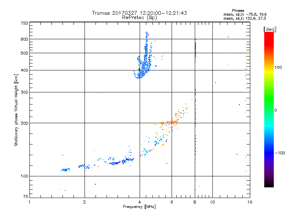Click the x-axis tick label '6'
Screen dimensions: 294x220
tap(172, 202)
